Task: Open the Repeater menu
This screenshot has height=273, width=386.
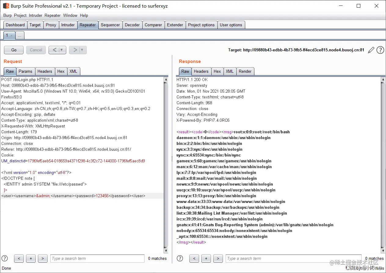Action: tap(53, 15)
